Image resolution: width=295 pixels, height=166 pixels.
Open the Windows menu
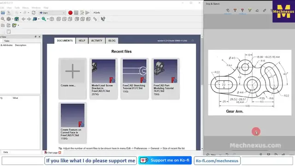click(x=36, y=8)
